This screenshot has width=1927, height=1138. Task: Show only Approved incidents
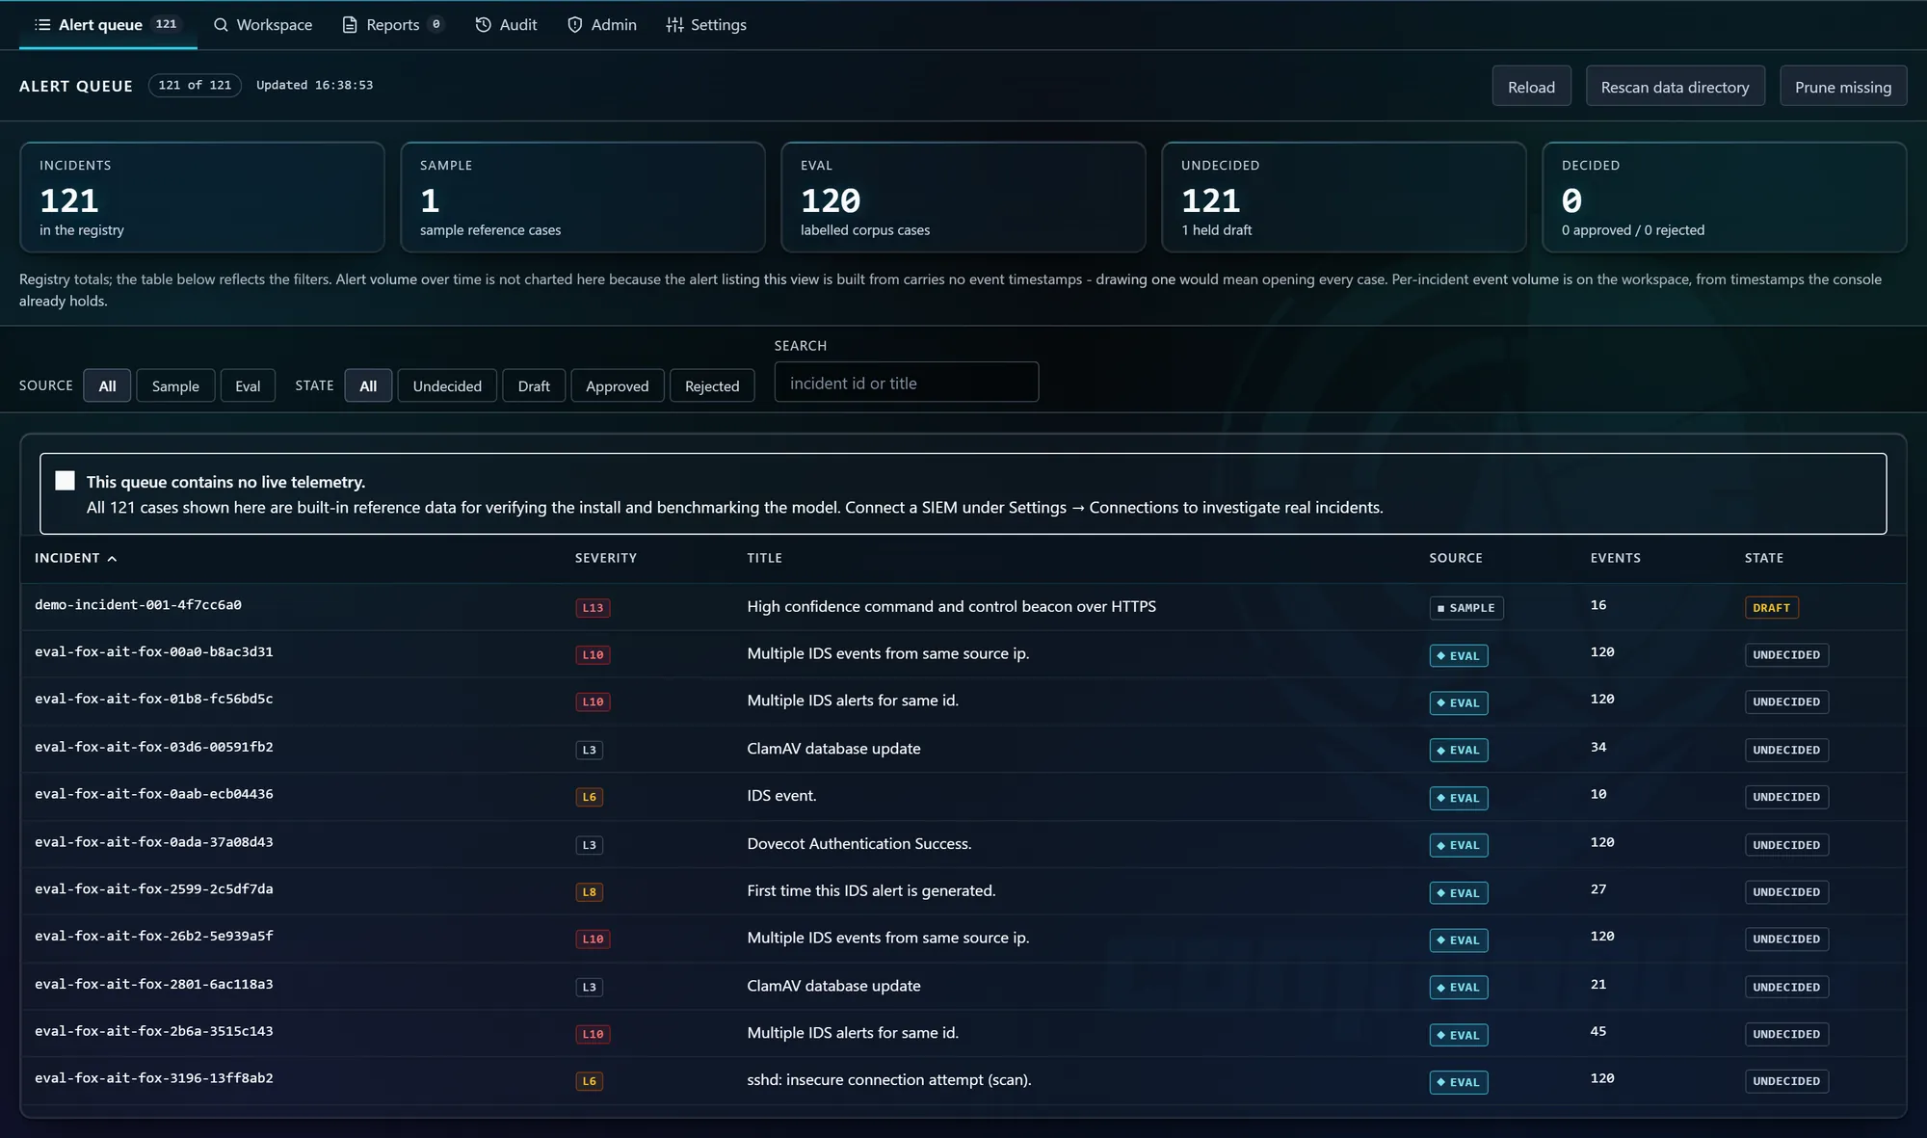click(617, 385)
